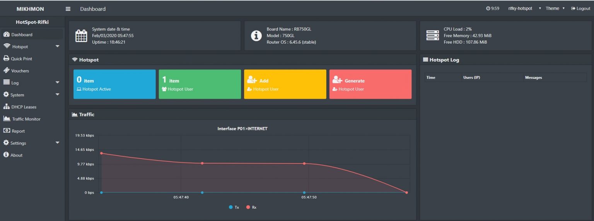Screen dimensions: 594x221
Task: Click the calendar icon in date card
Action: point(81,35)
